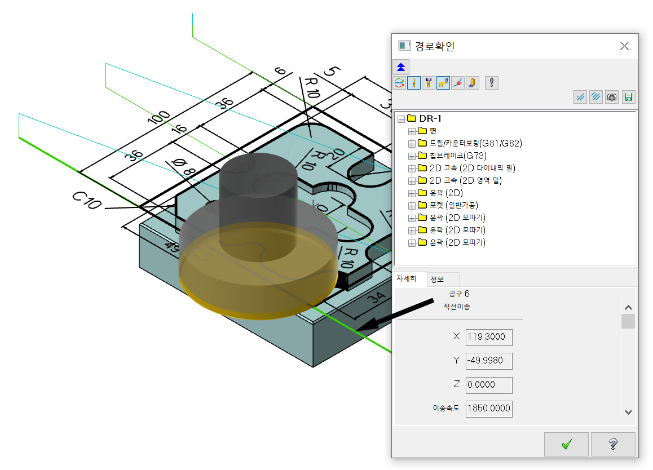Click the 직선이송 text
Image resolution: width=653 pixels, height=470 pixels.
tap(457, 307)
